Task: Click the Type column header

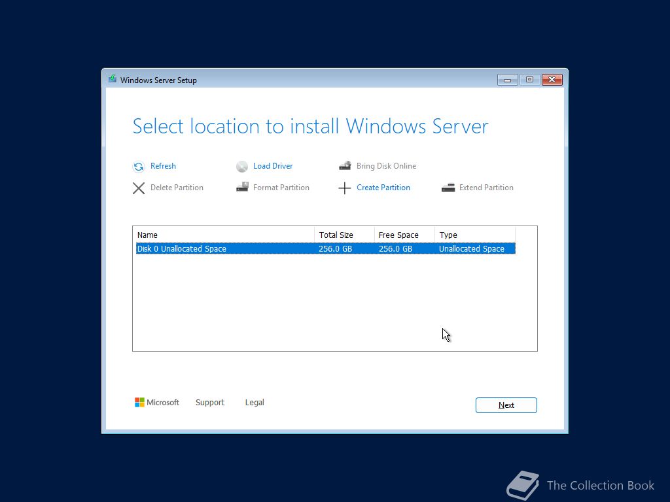Action: [x=475, y=235]
